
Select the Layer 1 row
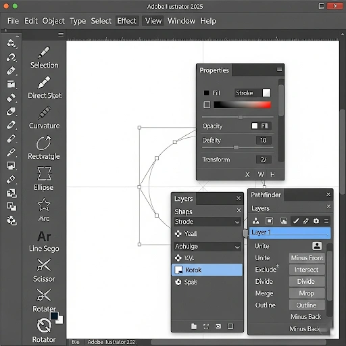coord(290,233)
